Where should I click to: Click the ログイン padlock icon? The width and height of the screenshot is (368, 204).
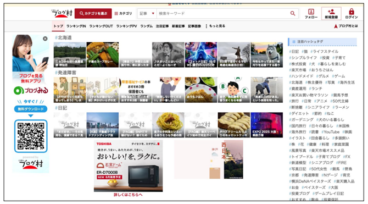[352, 12]
